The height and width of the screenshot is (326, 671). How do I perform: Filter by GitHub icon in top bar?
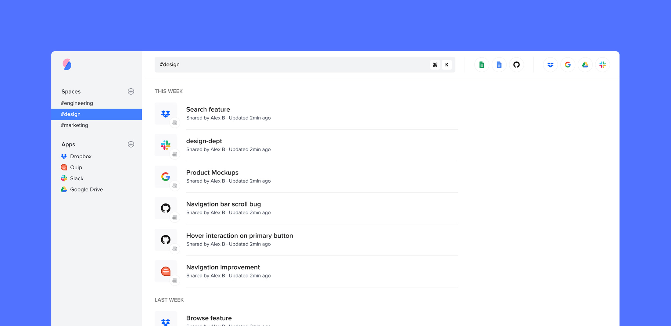point(516,65)
